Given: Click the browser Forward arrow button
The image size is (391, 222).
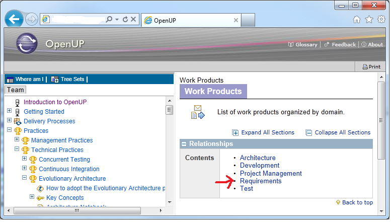Looking at the screenshot, I should coord(31,19).
